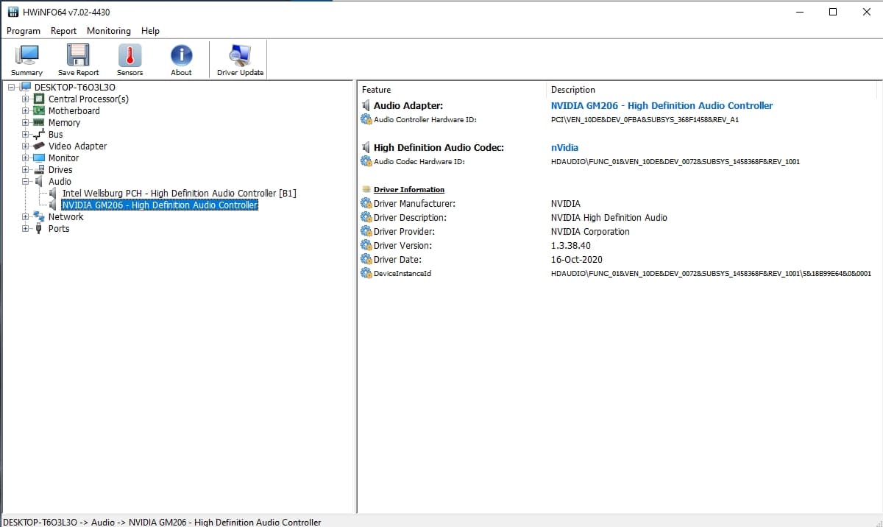883x527 pixels.
Task: Click the NVIDIA Corporation provider value
Action: click(590, 231)
